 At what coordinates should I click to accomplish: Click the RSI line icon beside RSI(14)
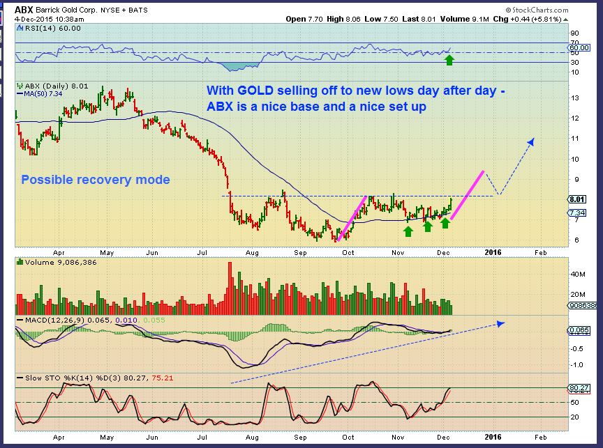tap(20, 28)
